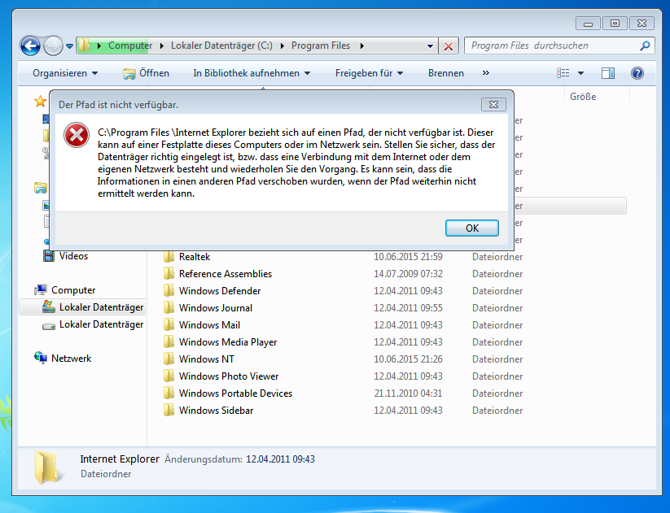The image size is (670, 513).
Task: Click the red error icon in dialog
Action: pyautogui.click(x=77, y=135)
